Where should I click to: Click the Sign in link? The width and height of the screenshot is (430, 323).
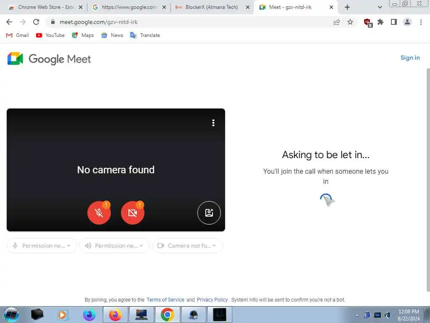tap(410, 58)
